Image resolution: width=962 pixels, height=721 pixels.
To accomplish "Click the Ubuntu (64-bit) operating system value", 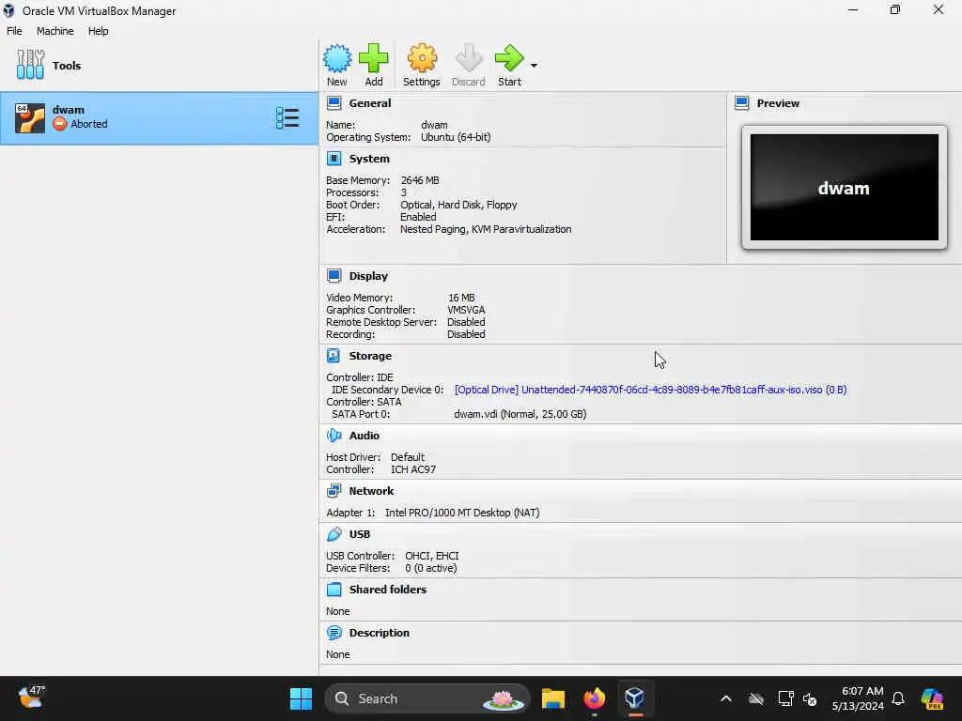I will tap(456, 137).
